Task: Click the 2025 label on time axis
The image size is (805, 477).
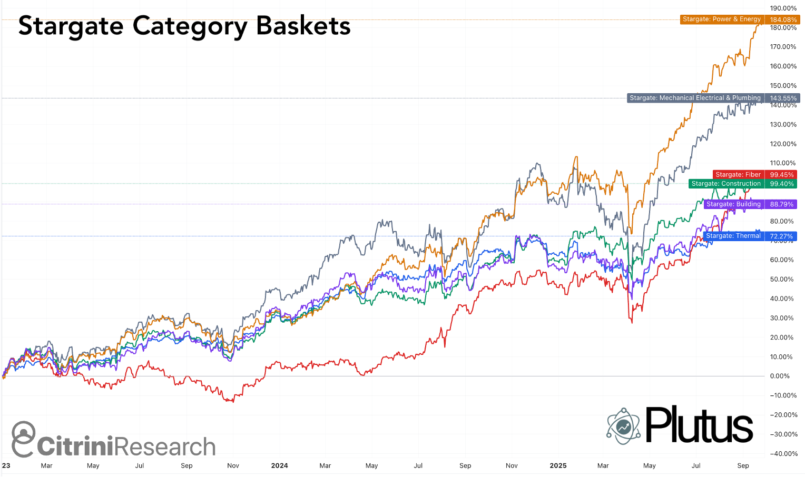Action: pyautogui.click(x=558, y=465)
